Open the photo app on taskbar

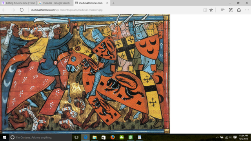coord(140,137)
